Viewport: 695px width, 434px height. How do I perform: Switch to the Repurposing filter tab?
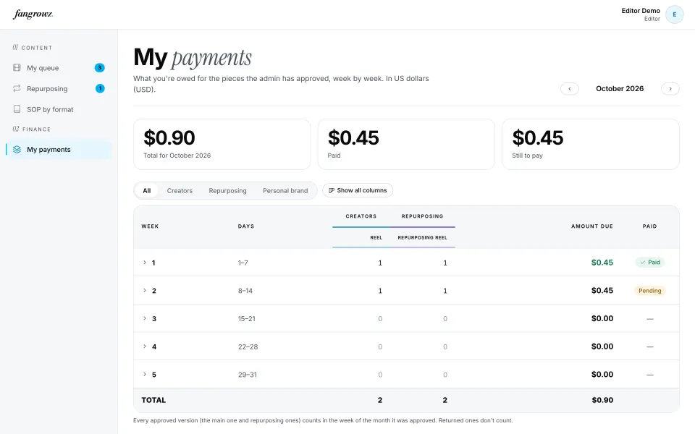pos(227,191)
